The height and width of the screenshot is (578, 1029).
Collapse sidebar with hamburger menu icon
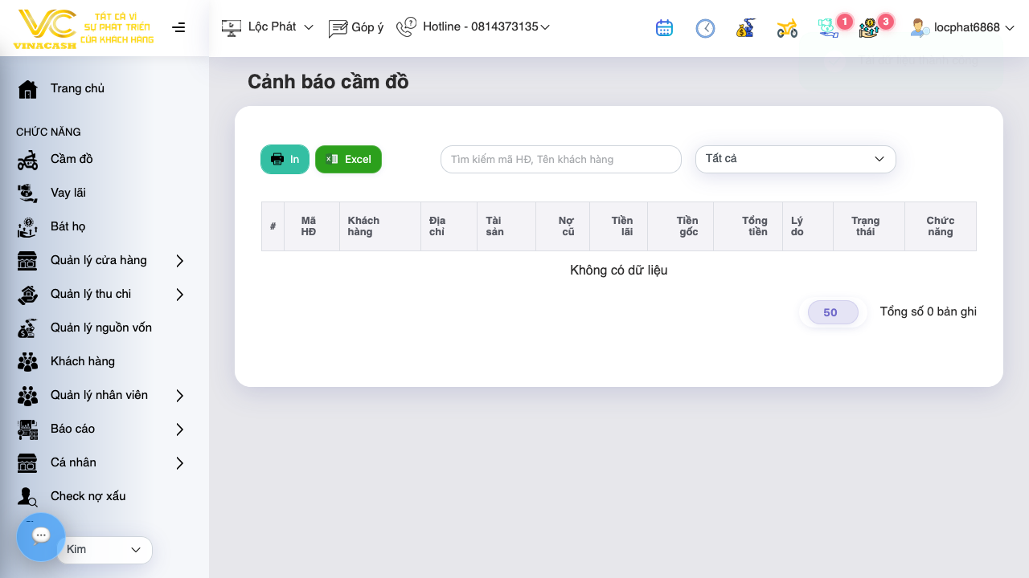pos(178,27)
